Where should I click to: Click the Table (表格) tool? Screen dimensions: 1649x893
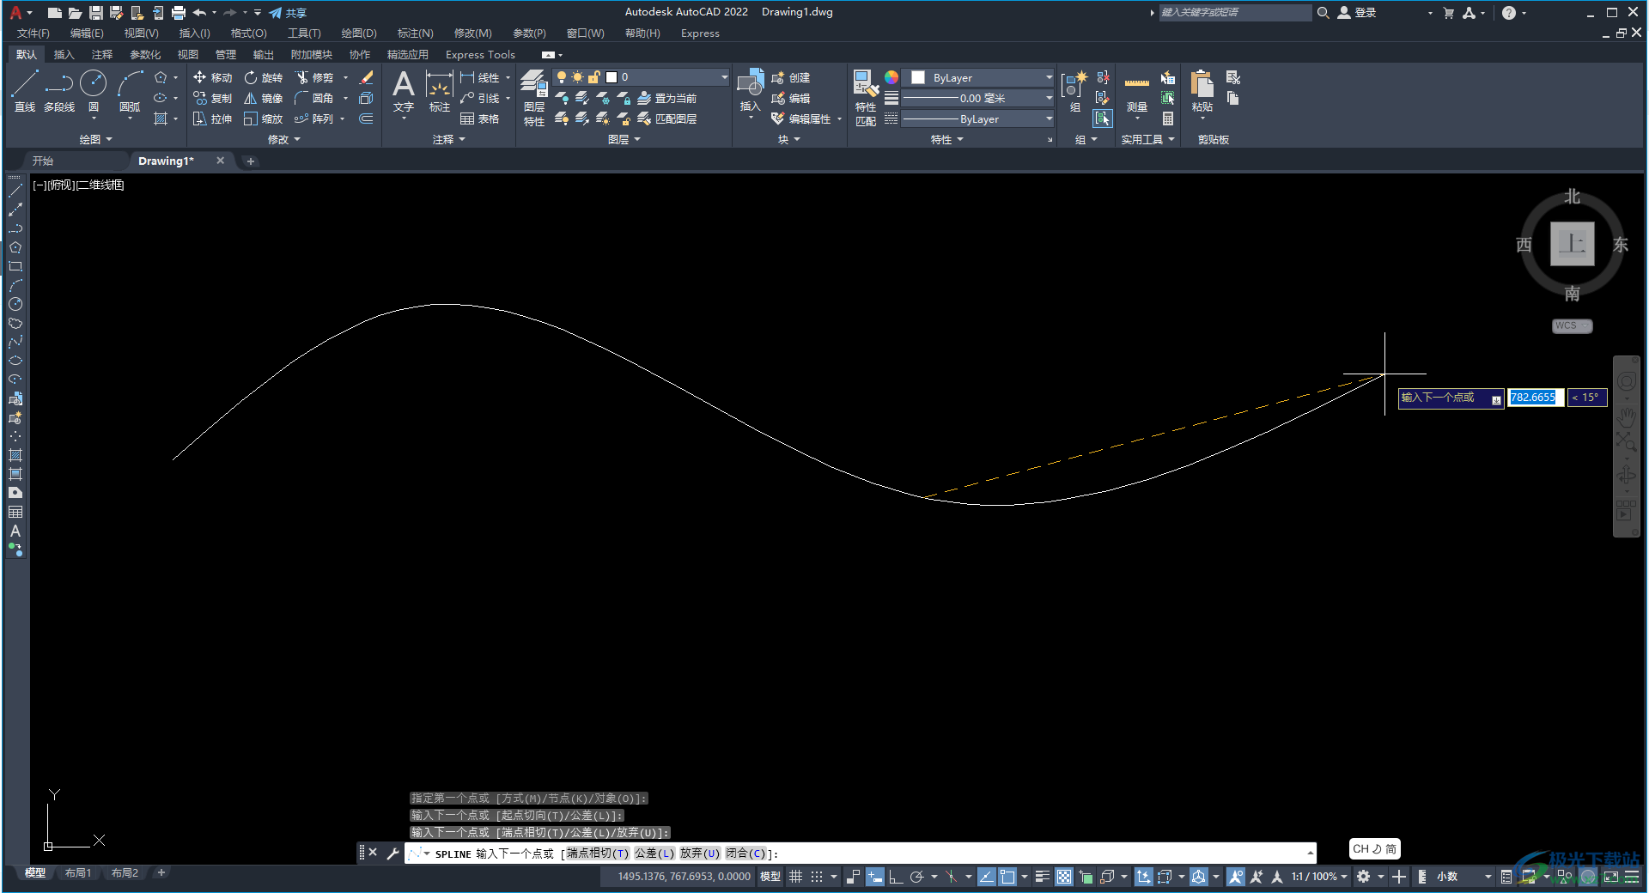479,118
